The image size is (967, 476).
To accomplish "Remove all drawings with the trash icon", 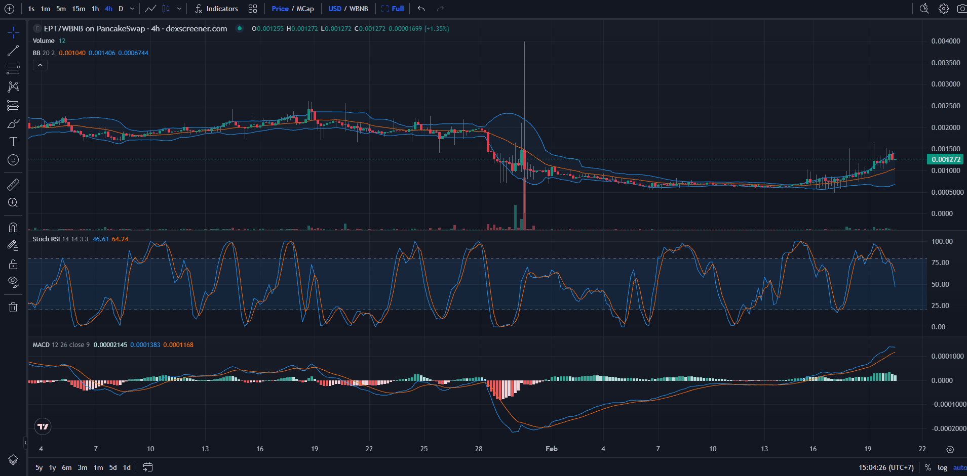I will pyautogui.click(x=13, y=307).
